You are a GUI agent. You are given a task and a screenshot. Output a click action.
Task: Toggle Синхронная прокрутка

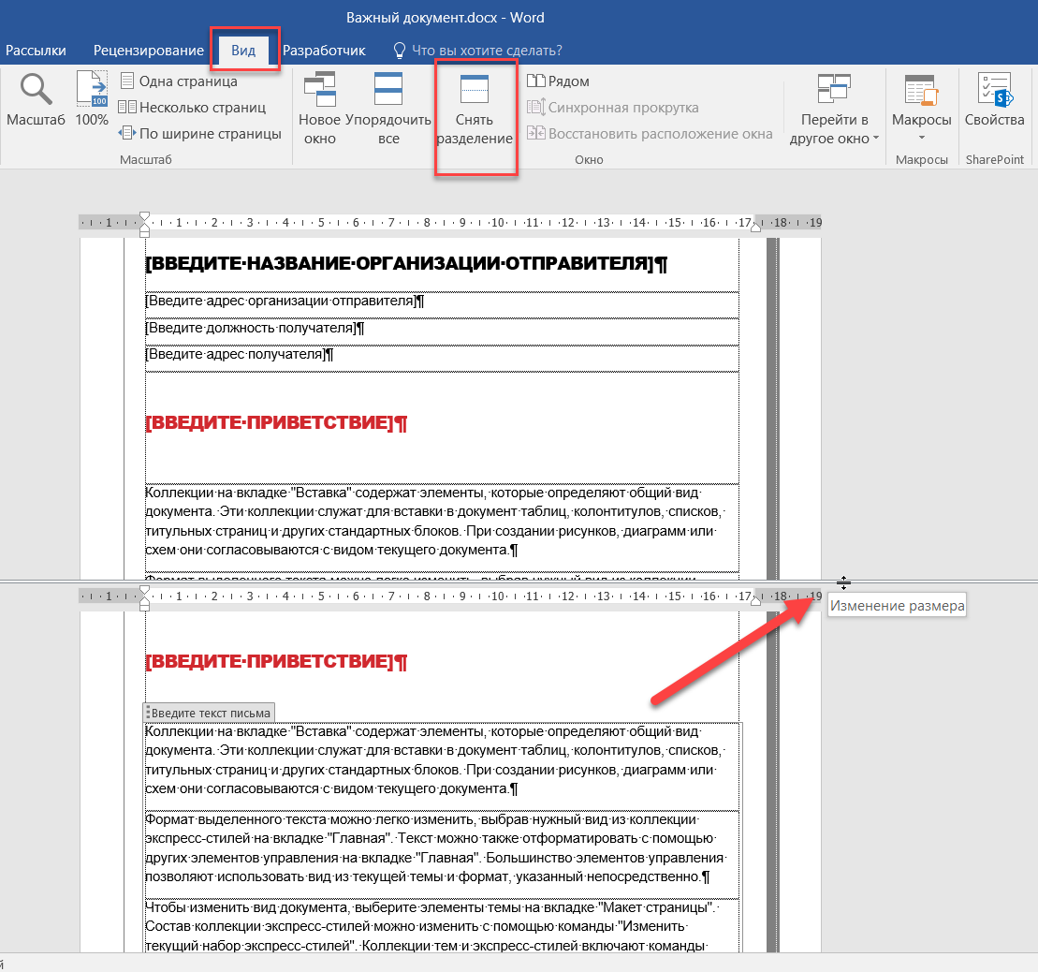coord(612,108)
